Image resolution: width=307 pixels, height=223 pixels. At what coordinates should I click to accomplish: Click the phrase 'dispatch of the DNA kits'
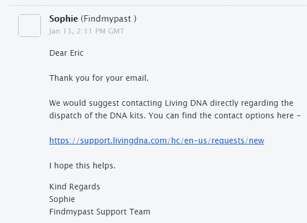coord(98,115)
